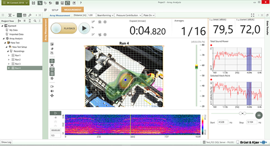Click the round waveform button near Stop field

pos(259,115)
